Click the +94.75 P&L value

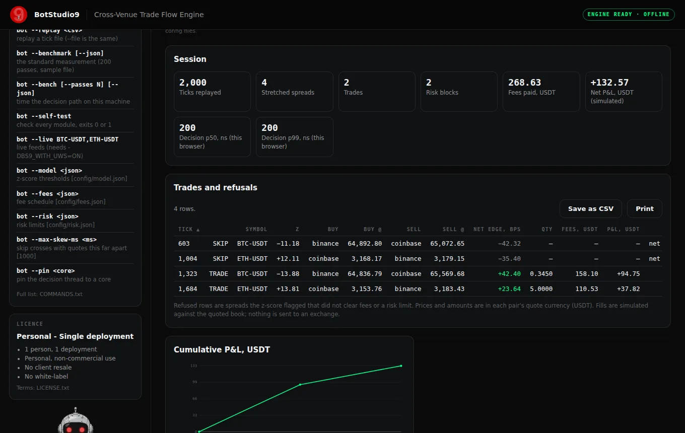628,274
